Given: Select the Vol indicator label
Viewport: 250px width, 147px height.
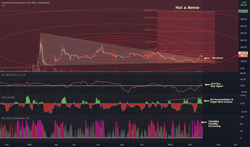Looking at the screenshot, I should (3, 6).
